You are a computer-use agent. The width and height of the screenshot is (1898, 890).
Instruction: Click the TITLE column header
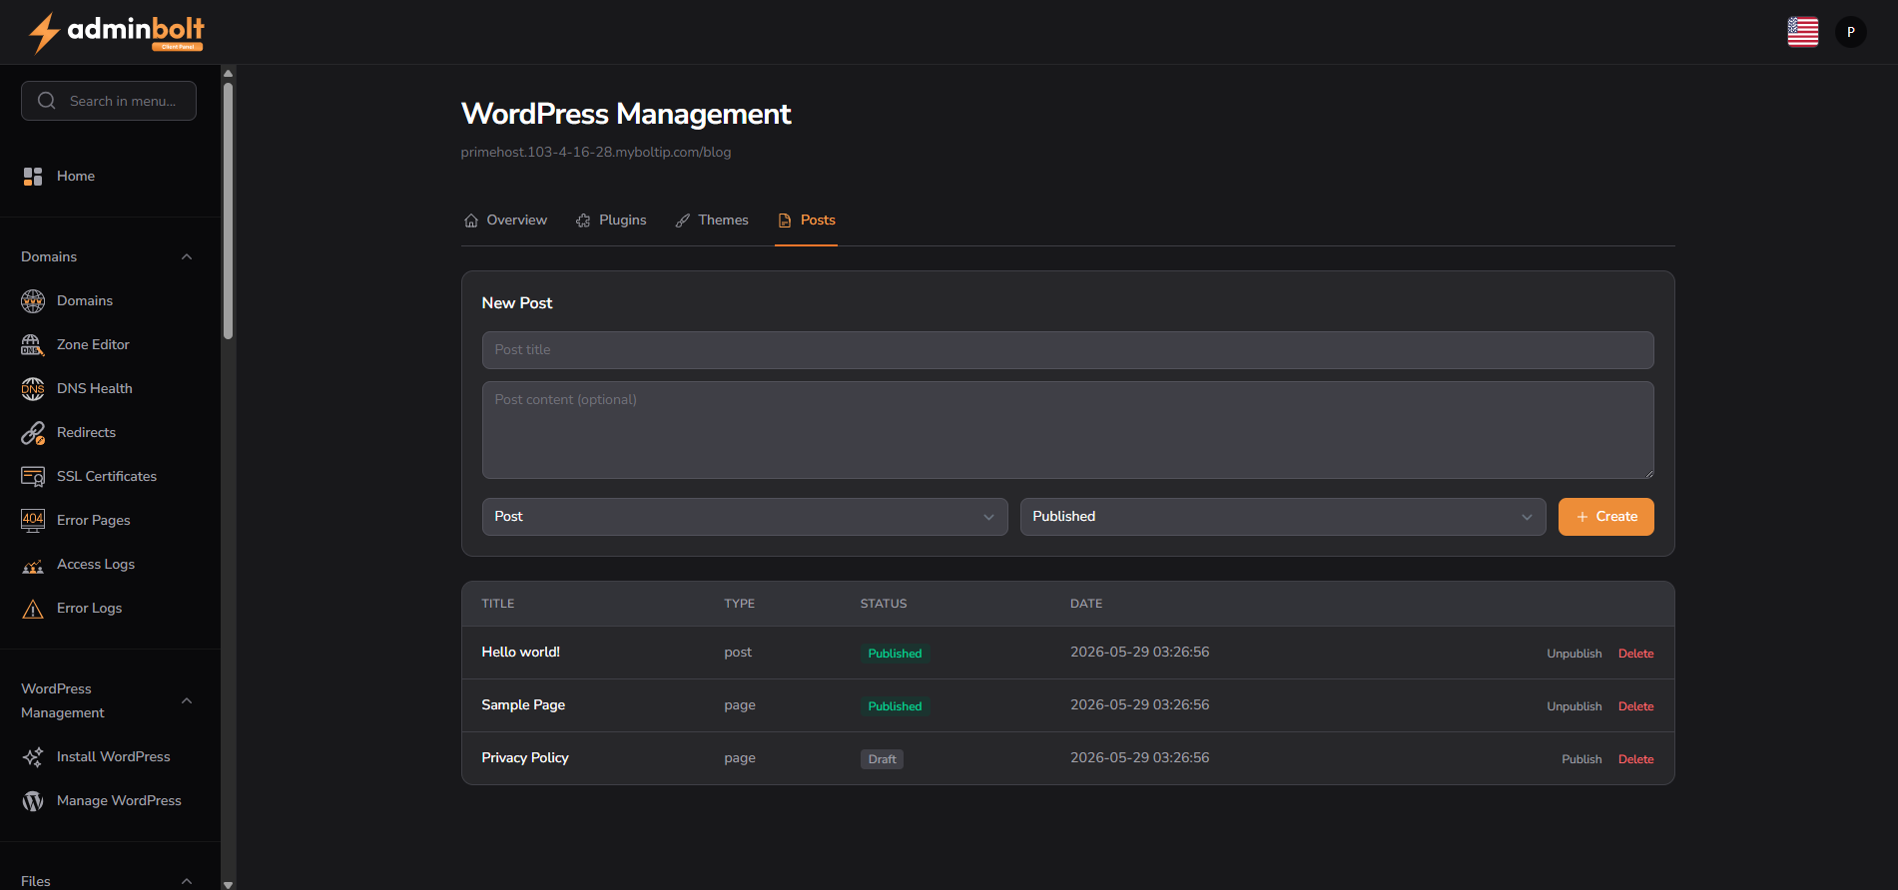497,604
